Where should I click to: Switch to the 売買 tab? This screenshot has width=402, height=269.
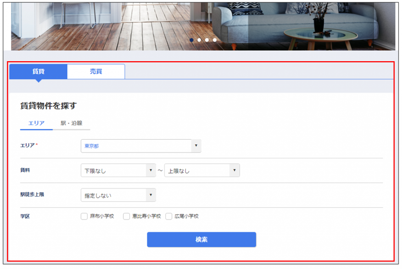96,72
